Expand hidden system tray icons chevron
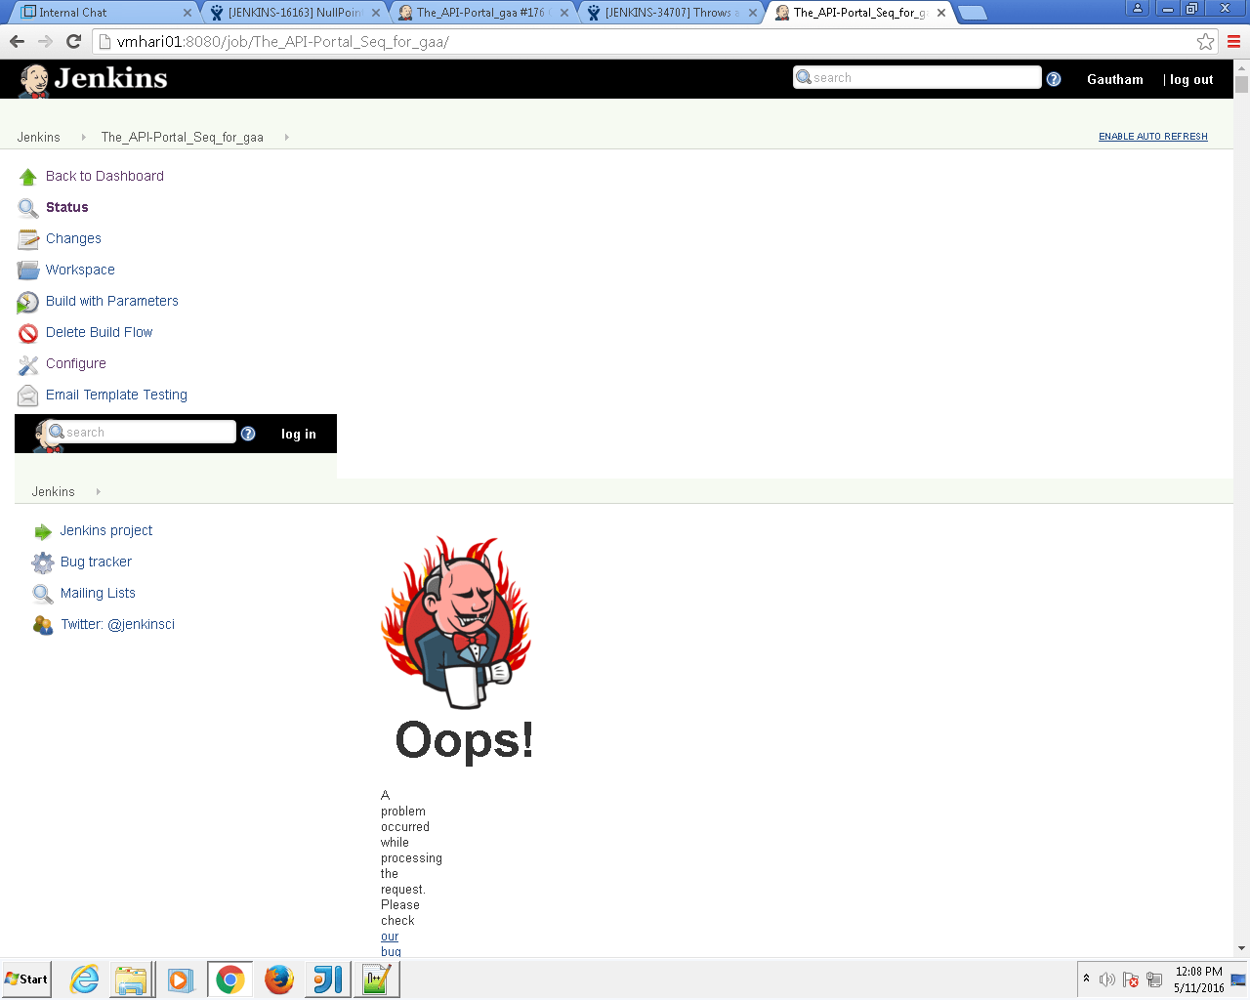 click(1084, 979)
